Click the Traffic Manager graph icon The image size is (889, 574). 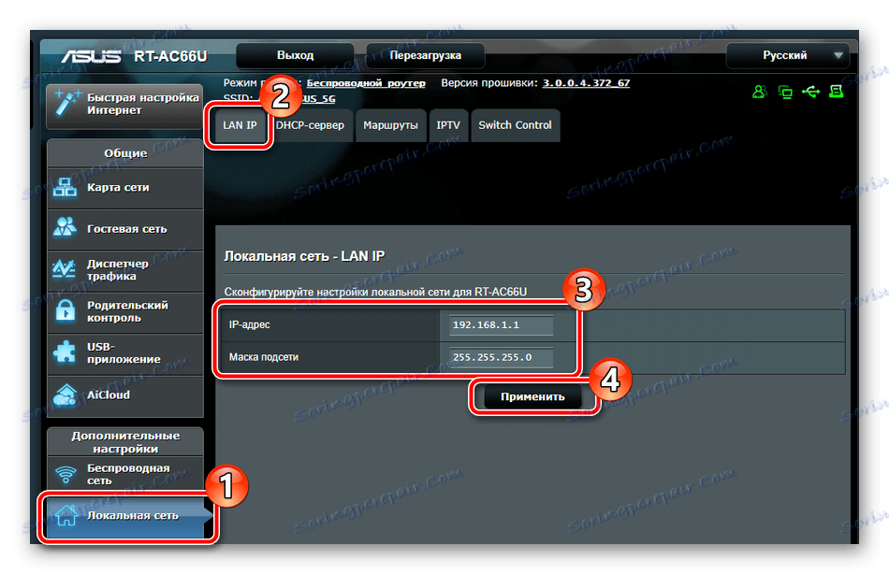65,269
